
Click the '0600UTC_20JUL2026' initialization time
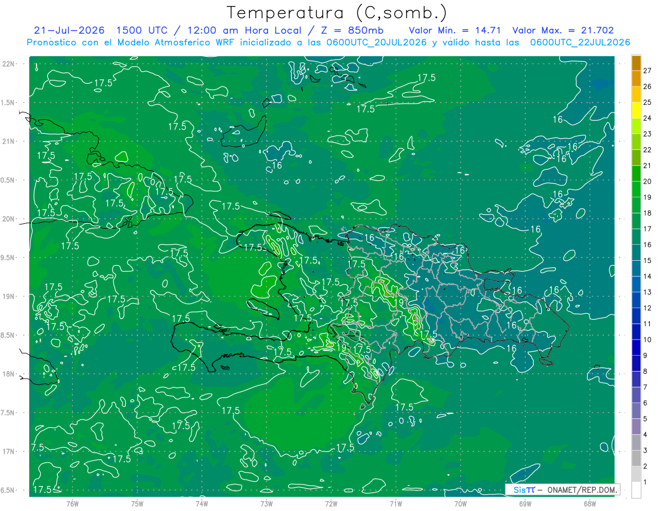click(x=377, y=42)
